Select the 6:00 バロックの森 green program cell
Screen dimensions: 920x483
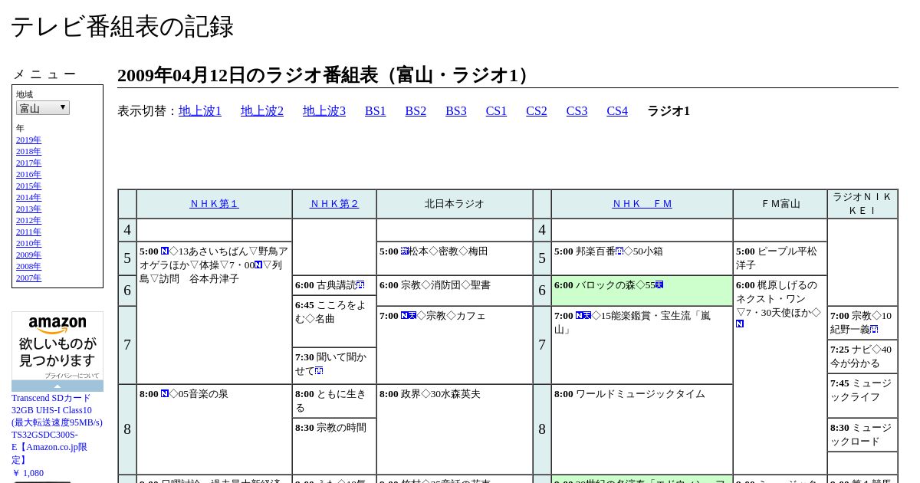click(x=642, y=291)
